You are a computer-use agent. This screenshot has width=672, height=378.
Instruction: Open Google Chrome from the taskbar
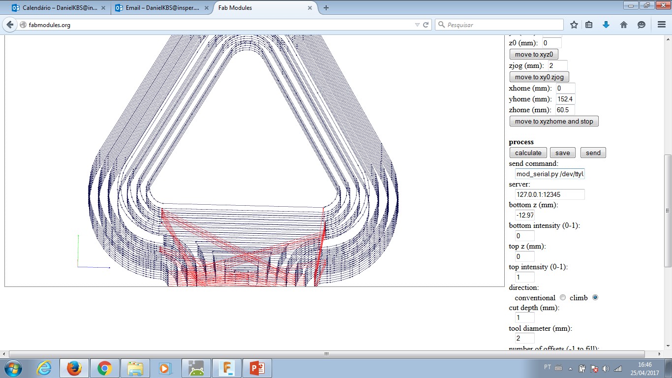coord(104,368)
